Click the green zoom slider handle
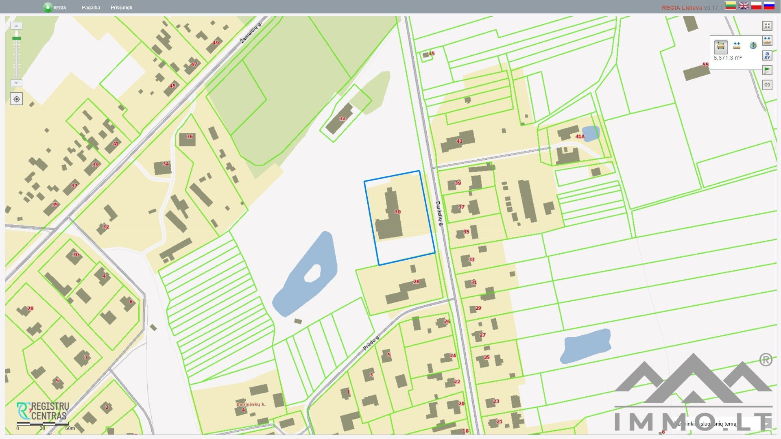This screenshot has height=439, width=781. tap(17, 39)
